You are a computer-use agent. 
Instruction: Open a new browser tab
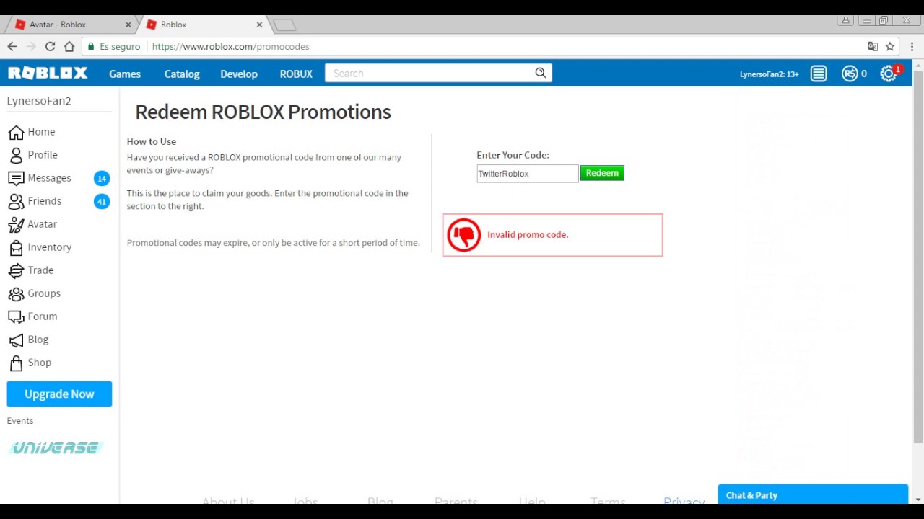(285, 25)
